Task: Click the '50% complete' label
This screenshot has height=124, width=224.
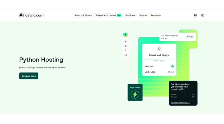Action: (x=159, y=61)
